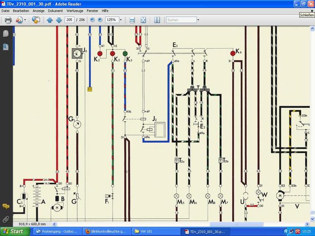Click the fit full page icon

tap(143, 20)
